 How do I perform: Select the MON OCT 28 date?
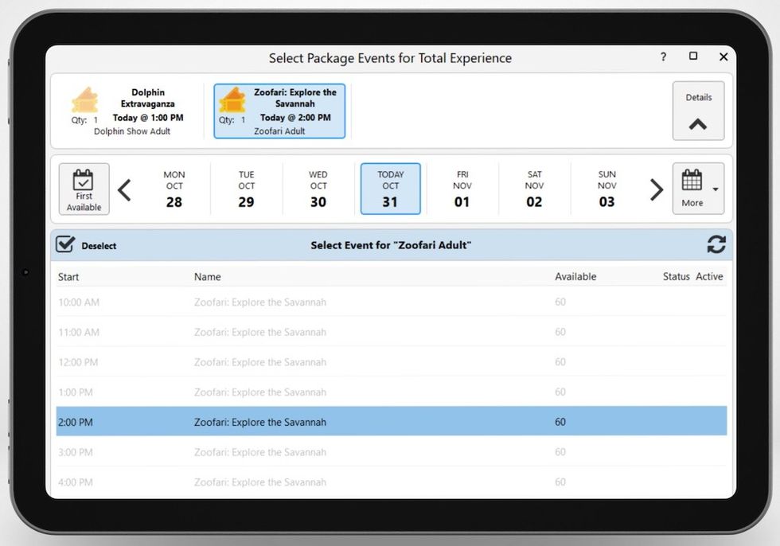tap(174, 189)
